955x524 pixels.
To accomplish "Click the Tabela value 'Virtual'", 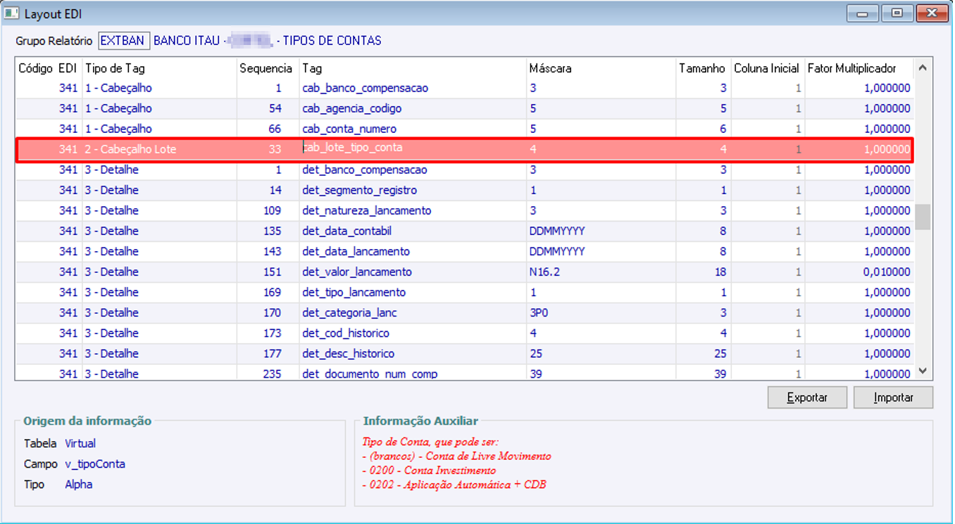I will 80,444.
